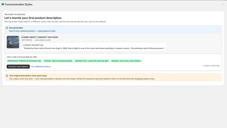Click the Takes ~8 seconds label

tap(212, 66)
